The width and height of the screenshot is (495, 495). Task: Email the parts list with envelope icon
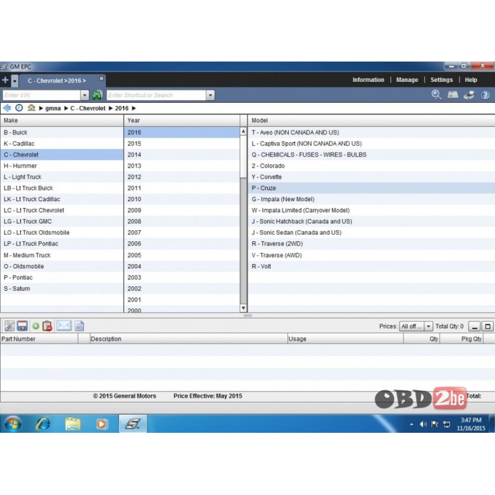[x=63, y=326]
